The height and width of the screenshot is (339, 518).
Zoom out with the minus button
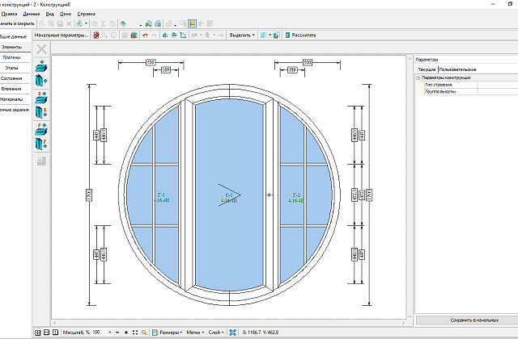pos(117,333)
